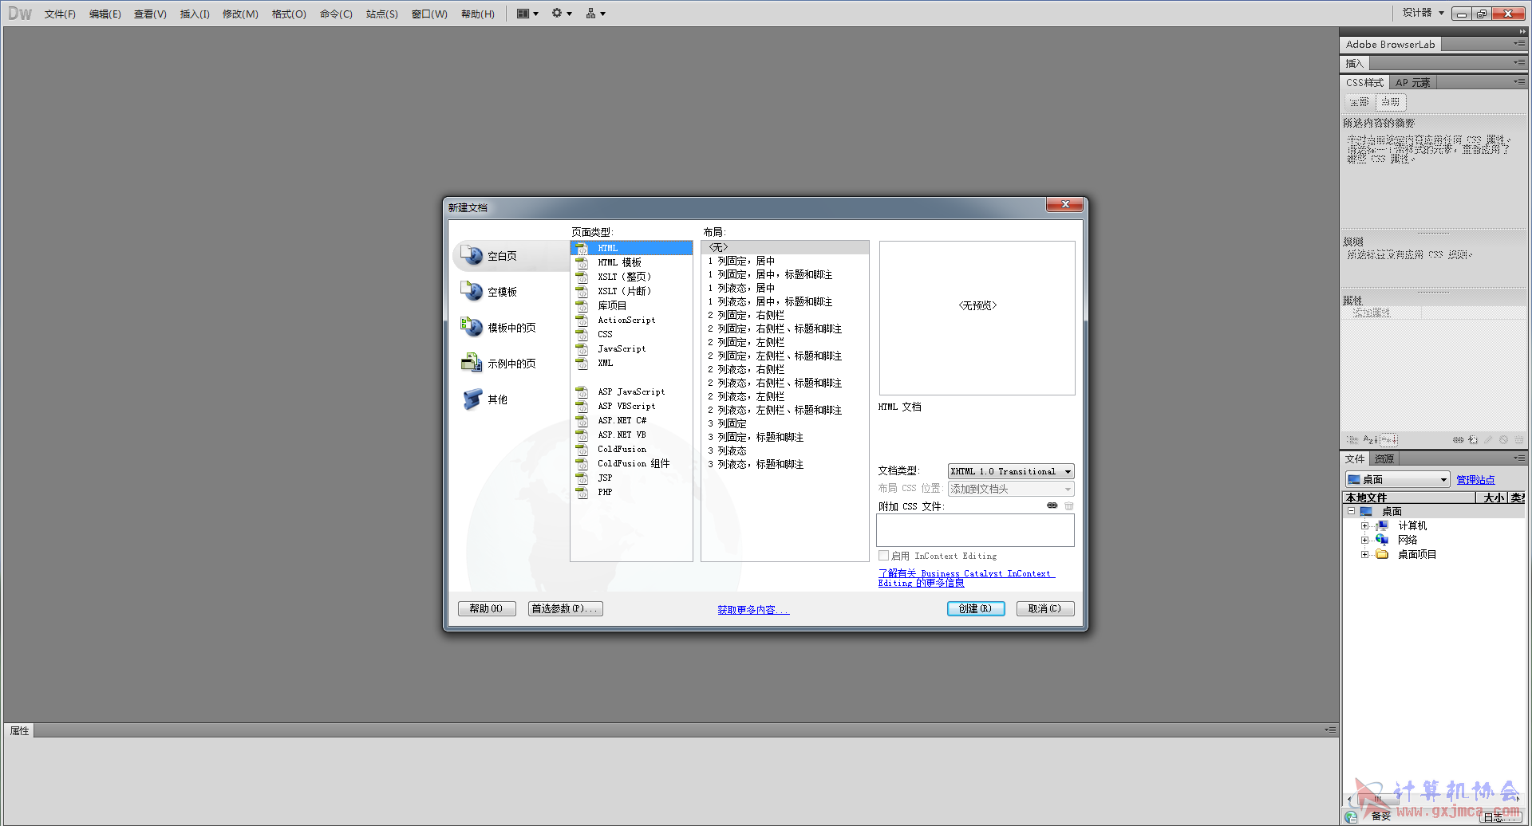
Task: Open the 插入(I) menu
Action: [195, 14]
